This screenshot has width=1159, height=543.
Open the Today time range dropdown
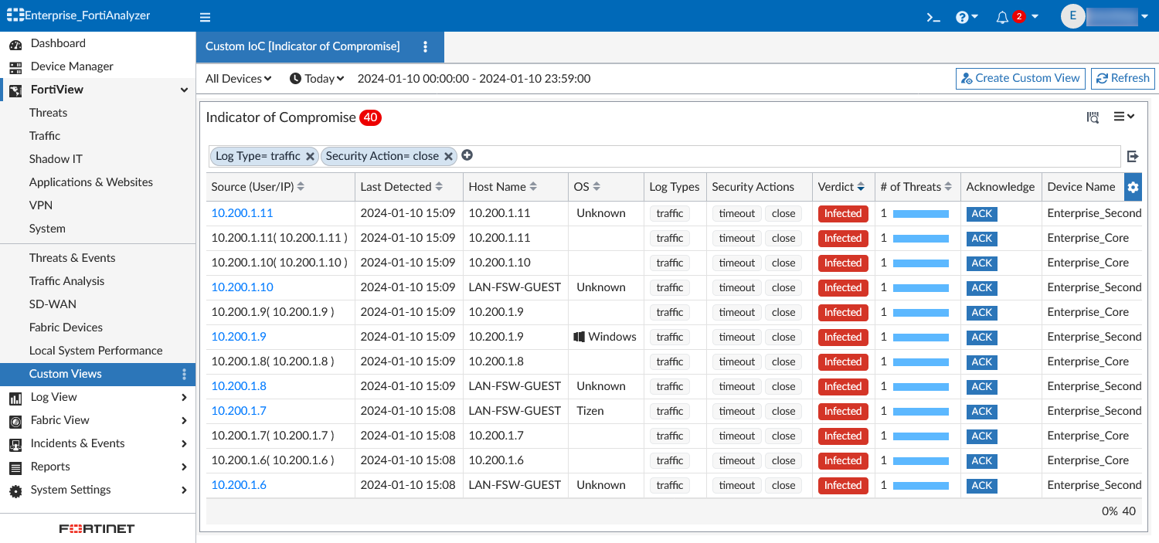[x=317, y=78]
